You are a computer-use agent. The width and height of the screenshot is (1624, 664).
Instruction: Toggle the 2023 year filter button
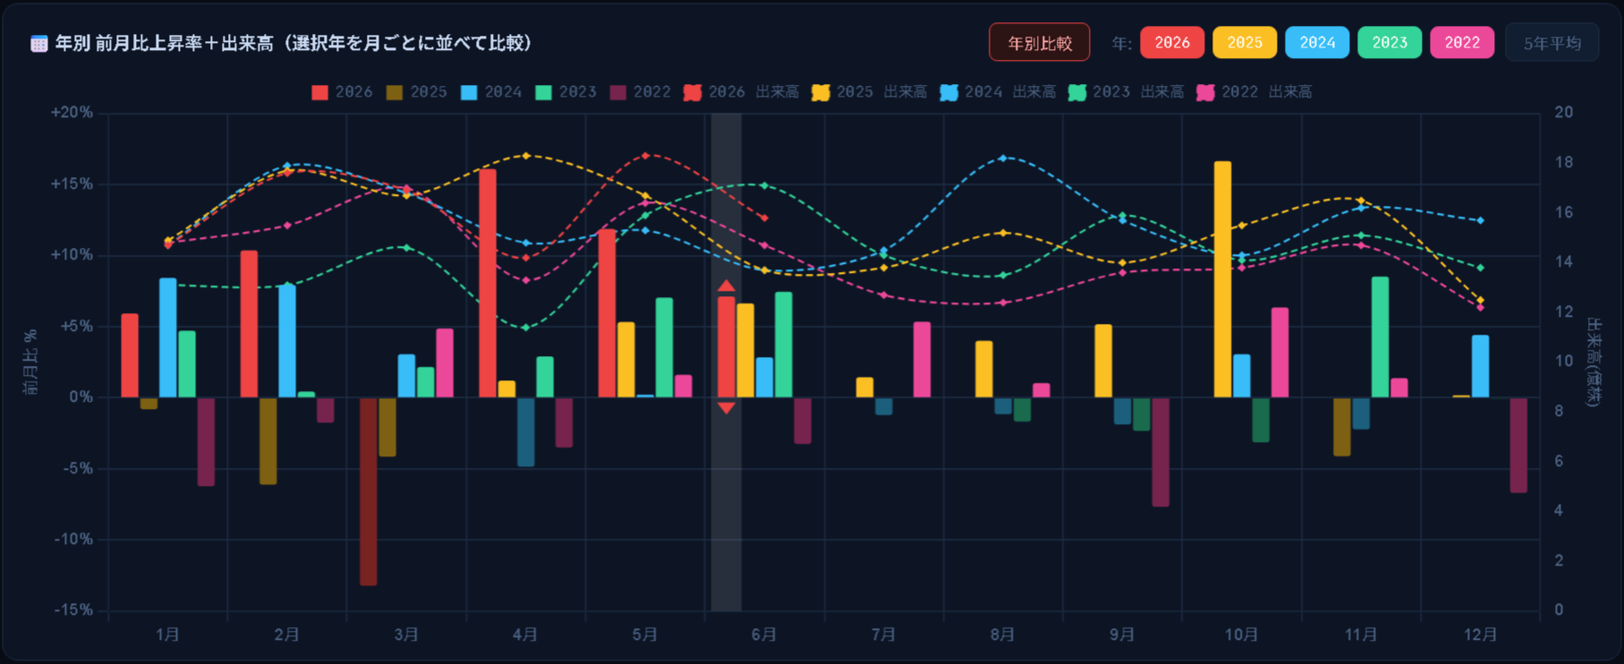(1390, 43)
